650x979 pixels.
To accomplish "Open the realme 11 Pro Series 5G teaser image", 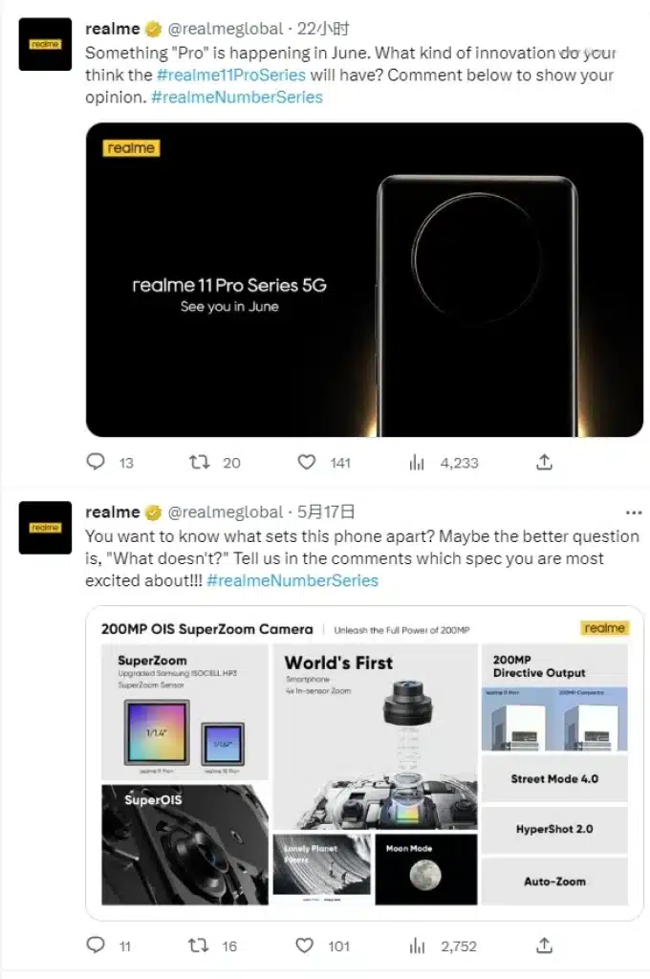I will (x=364, y=279).
